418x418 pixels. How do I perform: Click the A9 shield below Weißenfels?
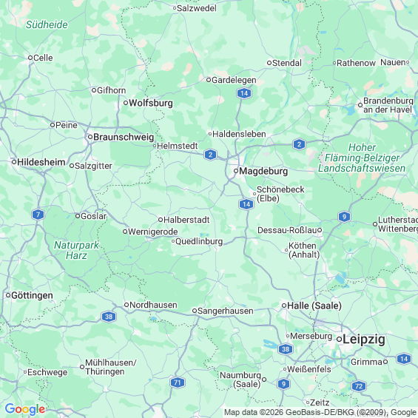pos(283,384)
